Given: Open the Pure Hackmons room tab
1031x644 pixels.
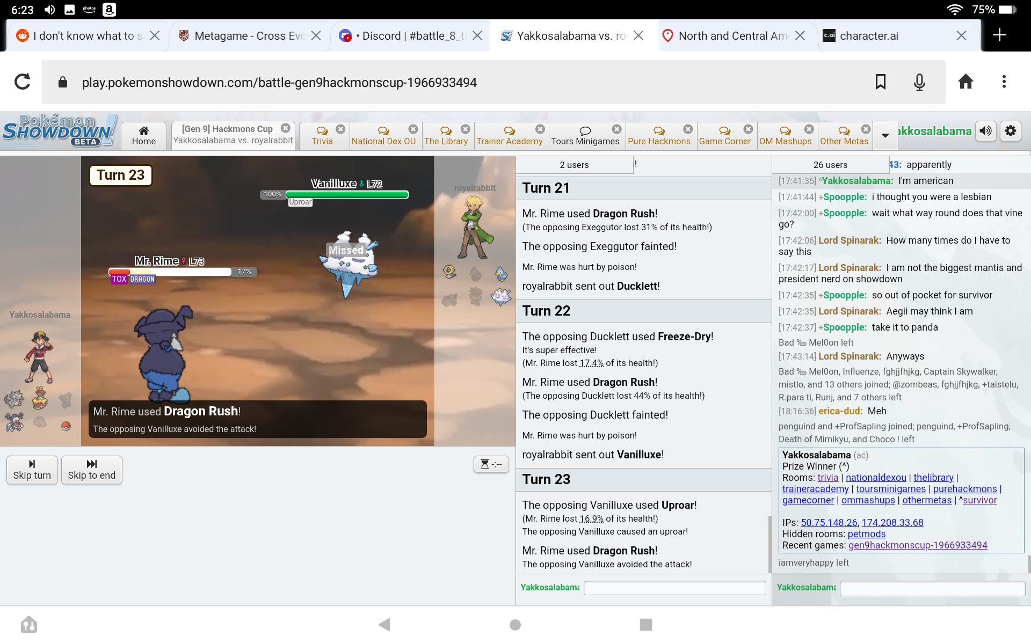Looking at the screenshot, I should [x=659, y=136].
